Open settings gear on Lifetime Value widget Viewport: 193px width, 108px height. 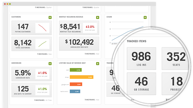(x=98, y=64)
